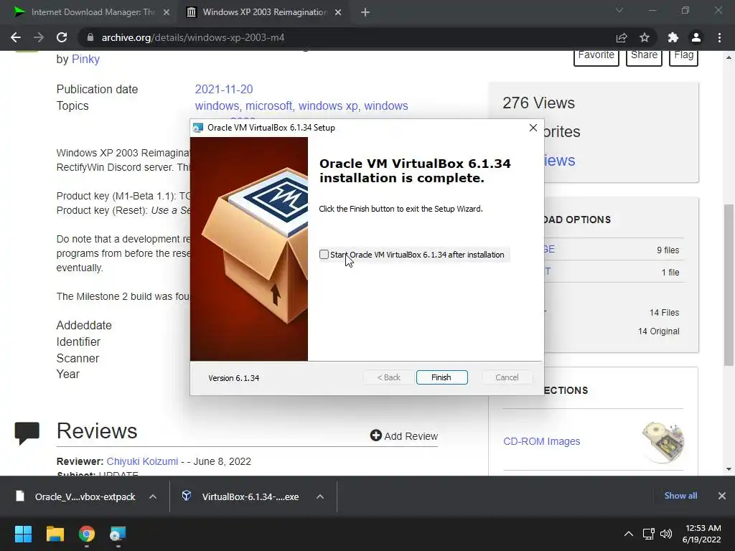Click the VirtualBox installer taskbar icon
Viewport: 735px width, 551px height.
pos(118,534)
